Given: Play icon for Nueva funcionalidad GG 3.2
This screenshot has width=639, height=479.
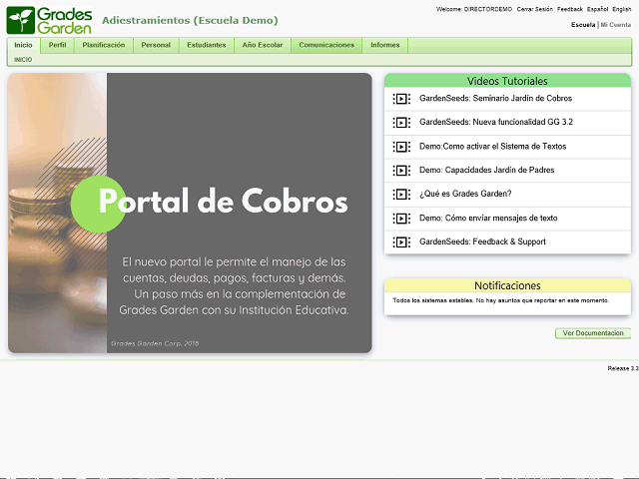Looking at the screenshot, I should coord(401,122).
